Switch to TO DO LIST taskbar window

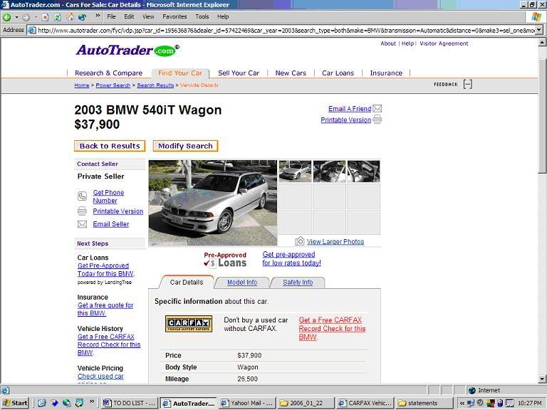tap(130, 403)
